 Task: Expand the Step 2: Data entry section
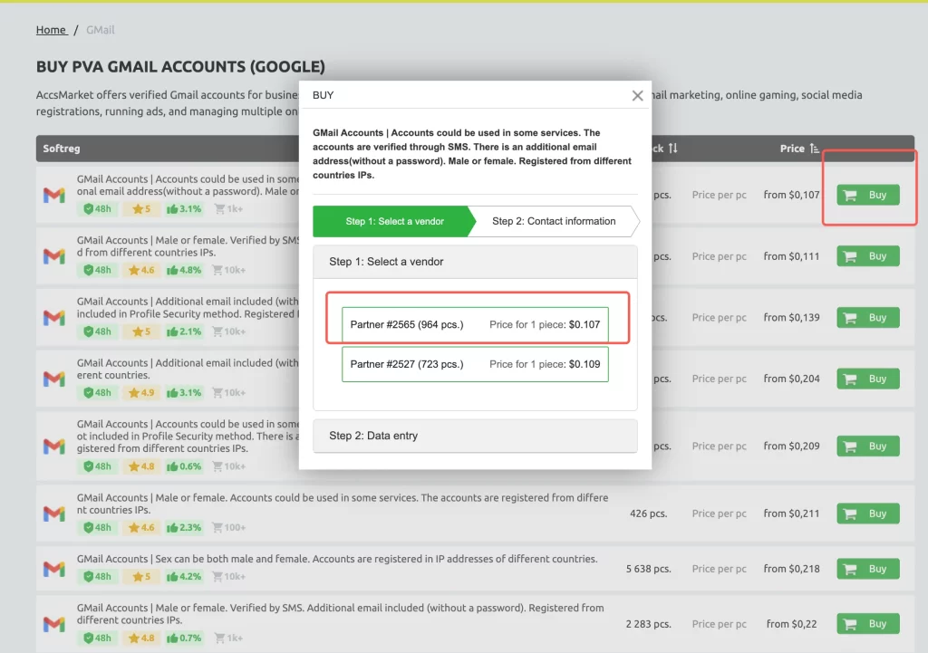[x=475, y=436]
